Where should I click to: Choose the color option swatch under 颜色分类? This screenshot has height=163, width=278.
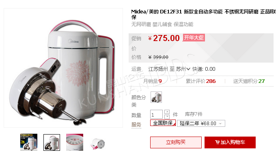tap(156, 97)
